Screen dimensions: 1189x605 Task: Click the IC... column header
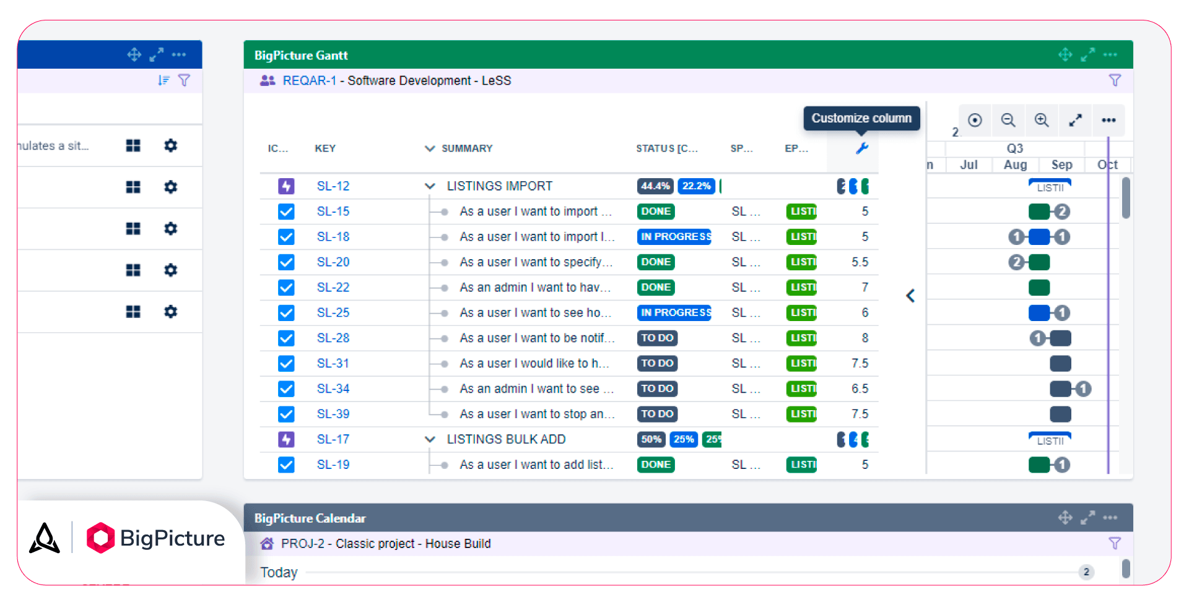click(277, 148)
